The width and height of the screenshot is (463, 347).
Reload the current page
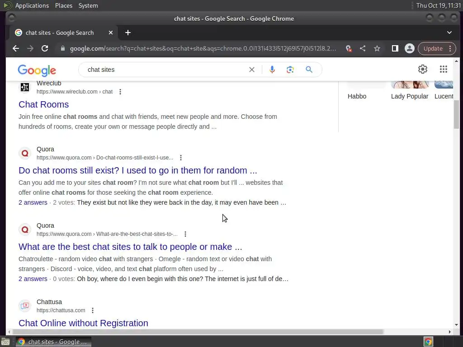click(45, 48)
